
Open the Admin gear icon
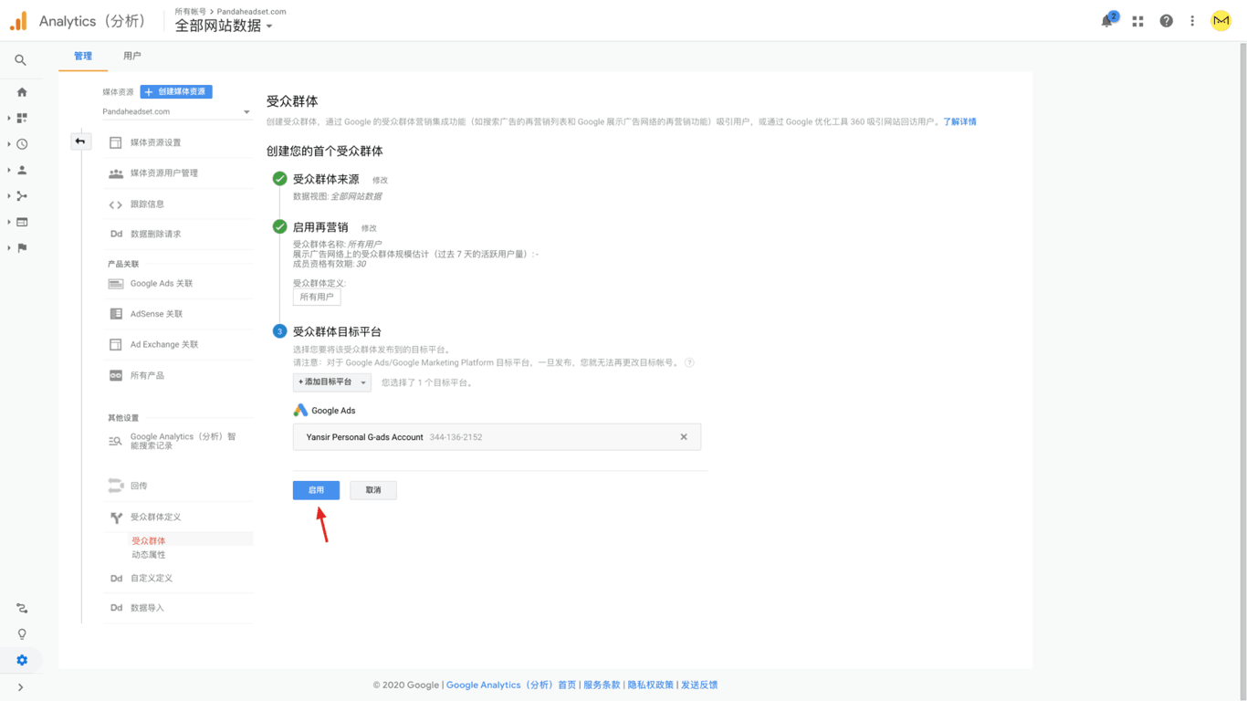[22, 660]
